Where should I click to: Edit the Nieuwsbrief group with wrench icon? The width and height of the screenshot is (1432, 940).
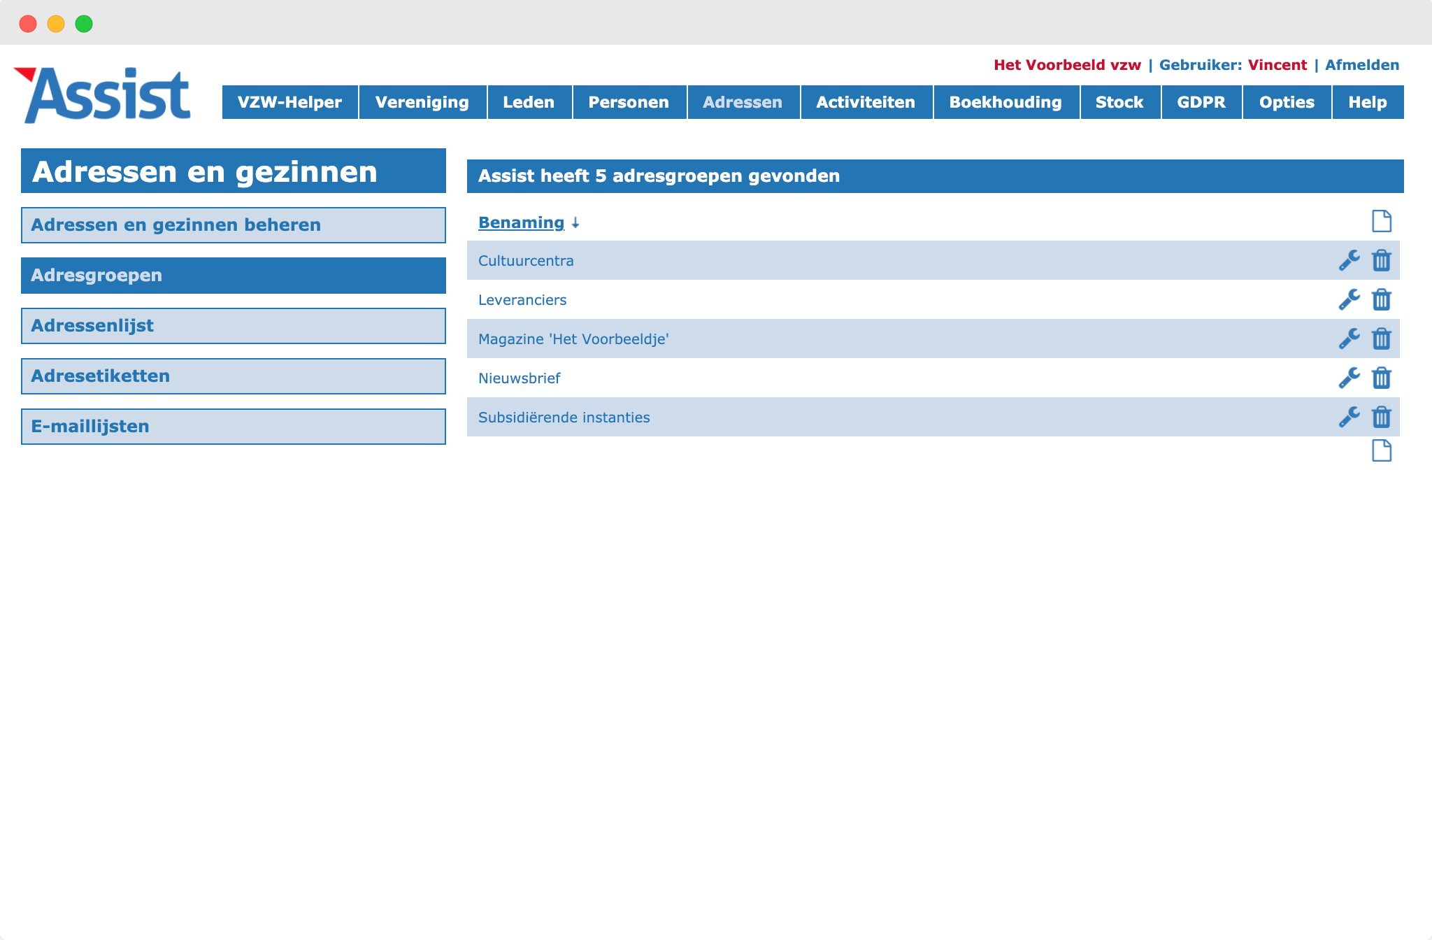pos(1349,378)
